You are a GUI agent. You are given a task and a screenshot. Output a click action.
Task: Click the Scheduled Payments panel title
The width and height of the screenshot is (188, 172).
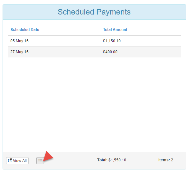coord(94,12)
